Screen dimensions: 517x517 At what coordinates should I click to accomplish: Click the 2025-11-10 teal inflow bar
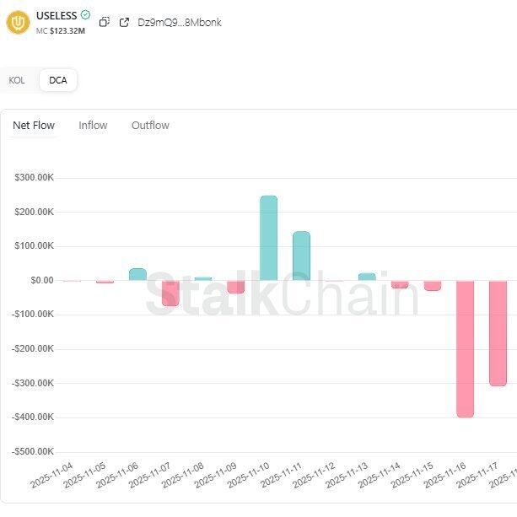268,238
